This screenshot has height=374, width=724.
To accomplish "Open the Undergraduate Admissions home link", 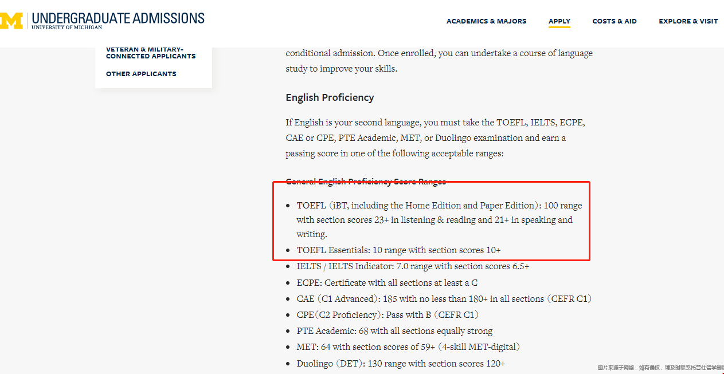I will [x=118, y=18].
